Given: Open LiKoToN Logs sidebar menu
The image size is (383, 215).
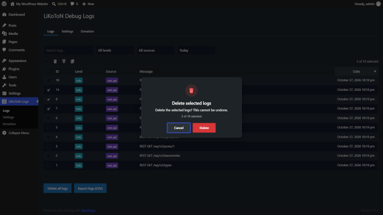Looking at the screenshot, I should click(19, 101).
